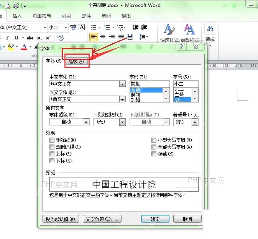Enable the 隐藏 hidden checkbox

coord(154,154)
